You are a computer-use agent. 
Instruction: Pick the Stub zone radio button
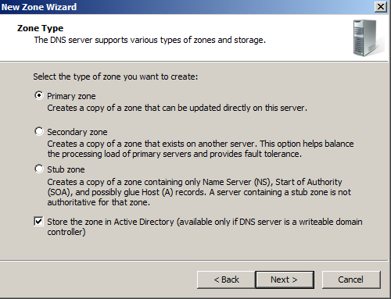point(39,169)
